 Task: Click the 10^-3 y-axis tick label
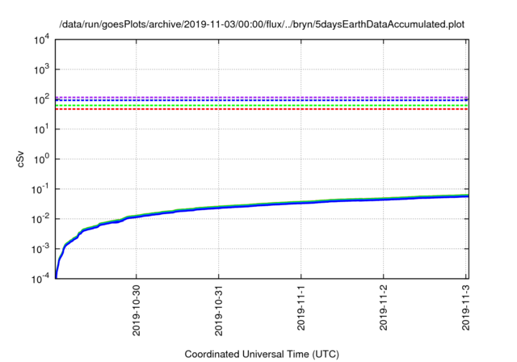pyautogui.click(x=40, y=249)
